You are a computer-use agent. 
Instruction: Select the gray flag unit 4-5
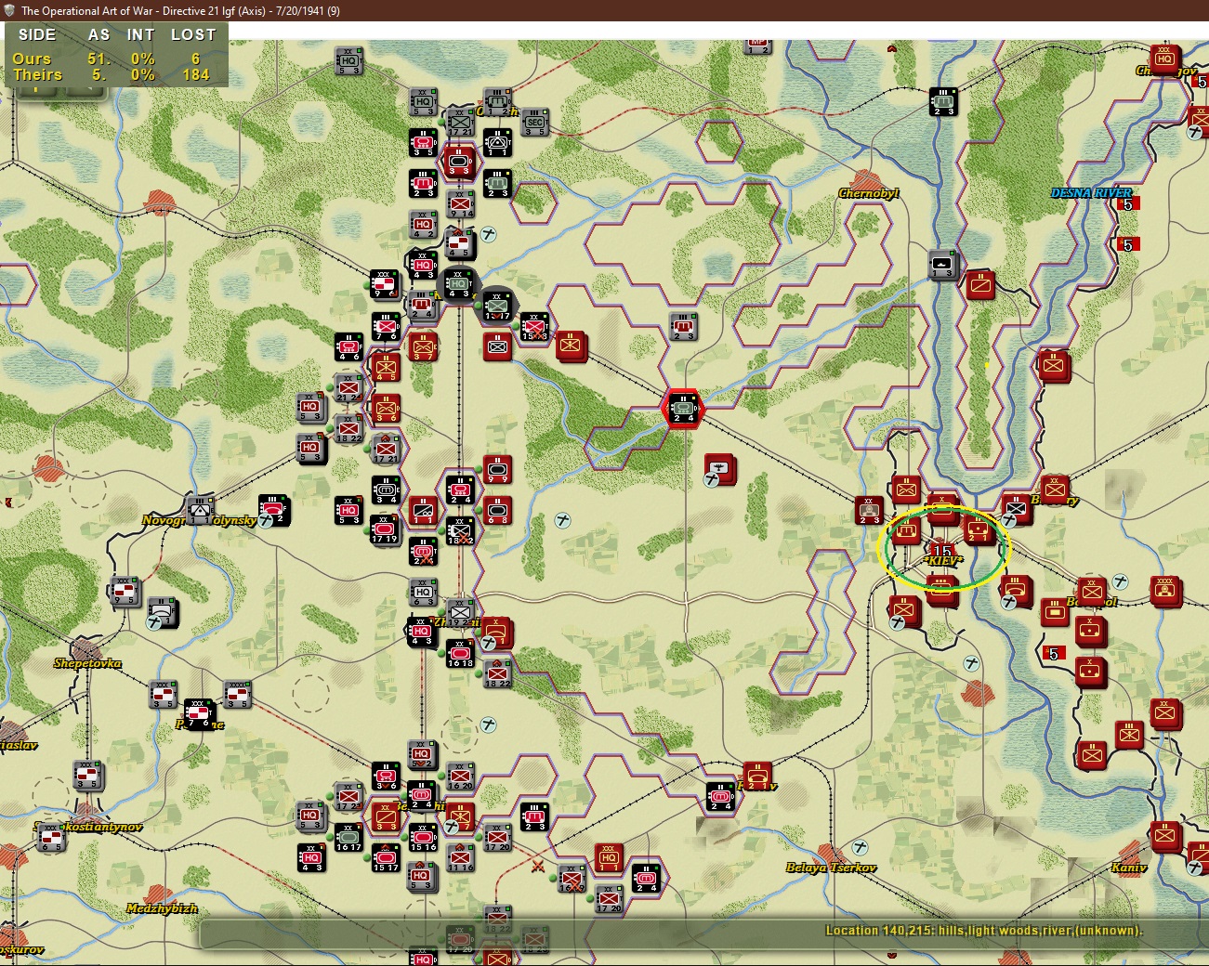pyautogui.click(x=460, y=244)
